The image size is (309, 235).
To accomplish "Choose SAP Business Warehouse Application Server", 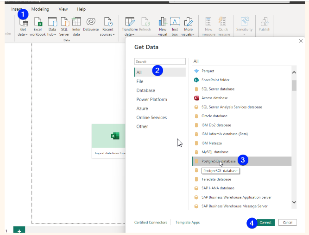I will pos(242,197).
